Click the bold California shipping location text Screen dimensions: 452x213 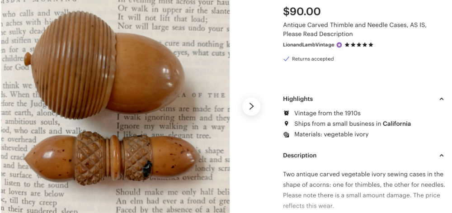(397, 123)
